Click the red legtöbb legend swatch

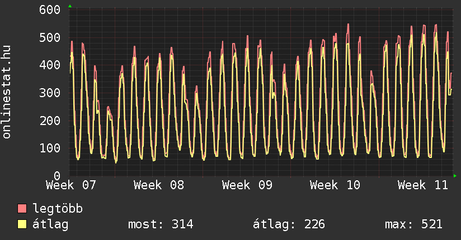pos(22,209)
